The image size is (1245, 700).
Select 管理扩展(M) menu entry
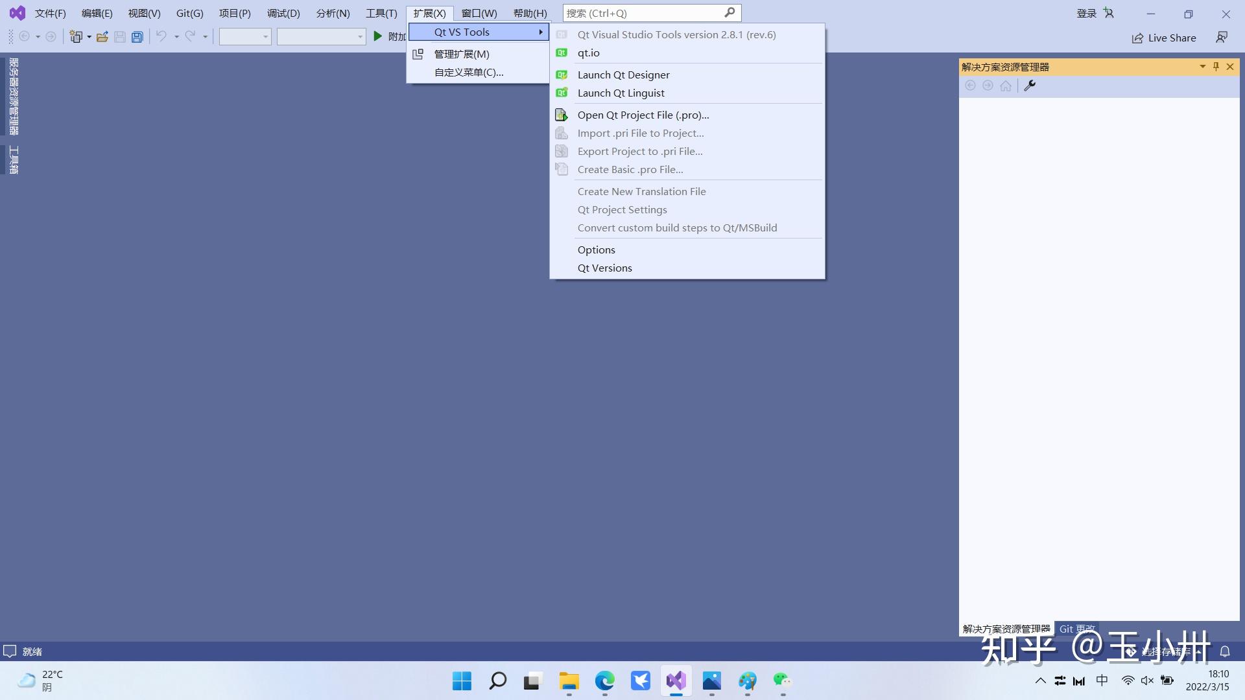pyautogui.click(x=479, y=54)
